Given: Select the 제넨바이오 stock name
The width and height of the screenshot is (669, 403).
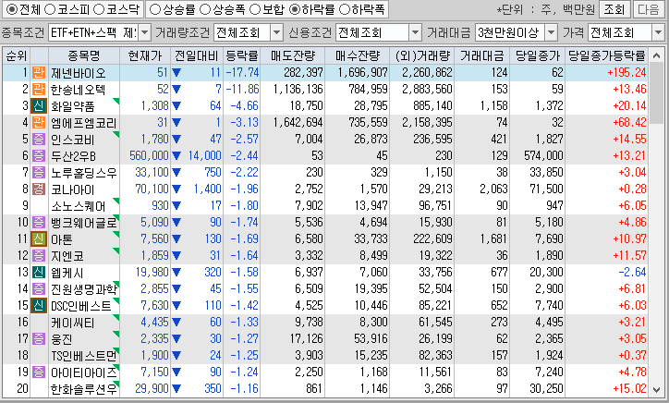Looking at the screenshot, I should (79, 73).
